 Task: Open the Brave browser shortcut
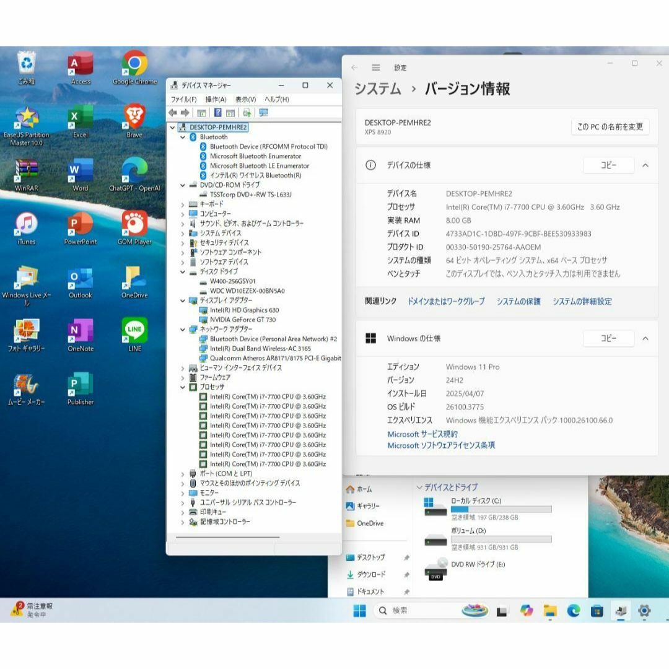click(134, 121)
